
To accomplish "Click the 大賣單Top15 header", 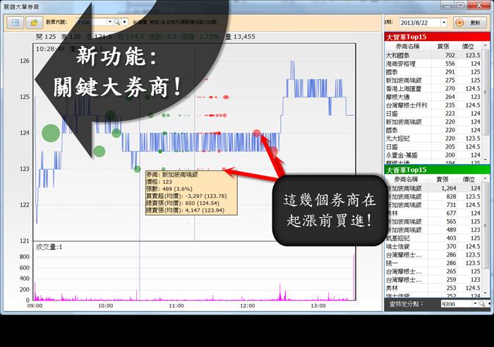I will (437, 170).
